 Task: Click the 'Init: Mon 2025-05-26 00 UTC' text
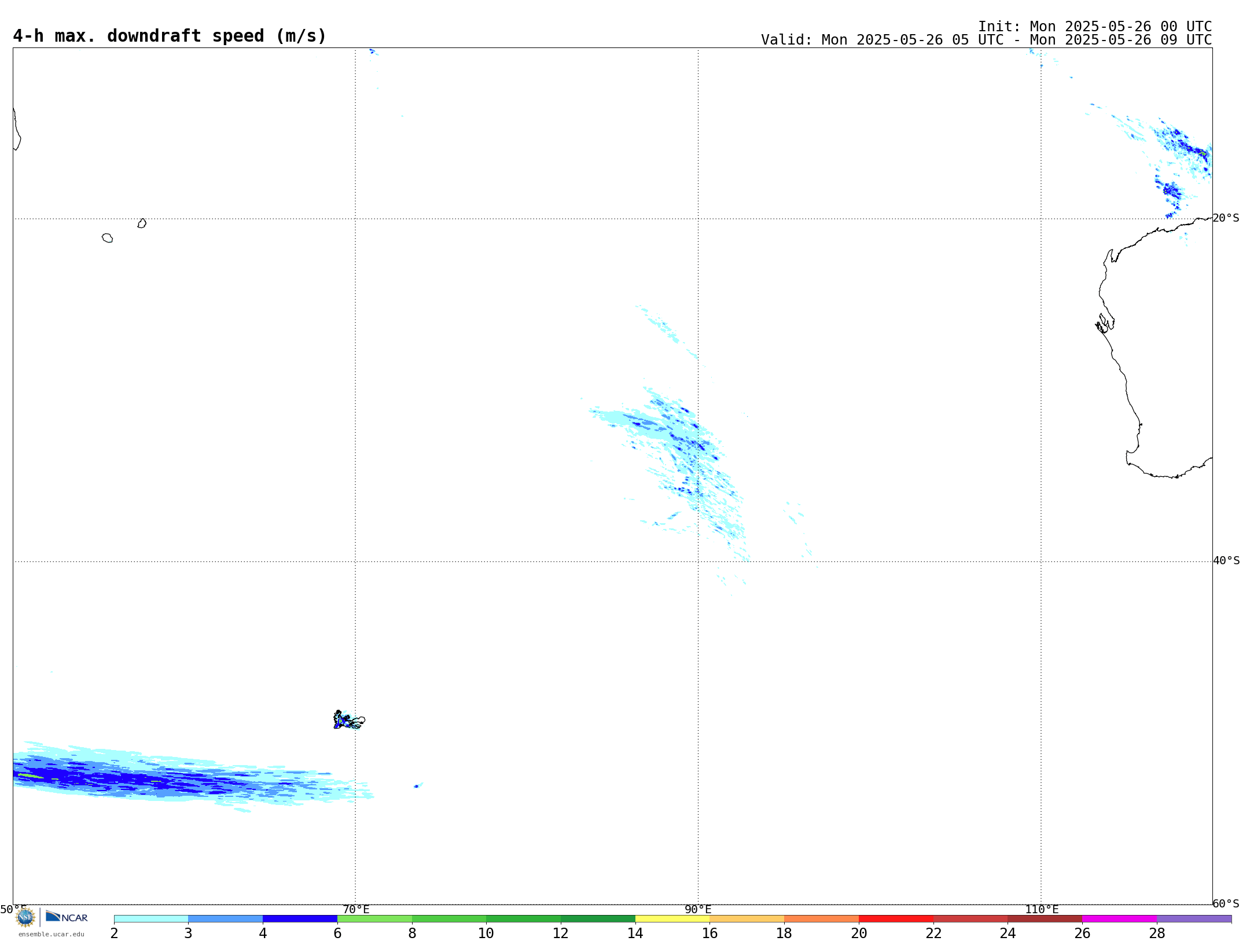click(1095, 27)
